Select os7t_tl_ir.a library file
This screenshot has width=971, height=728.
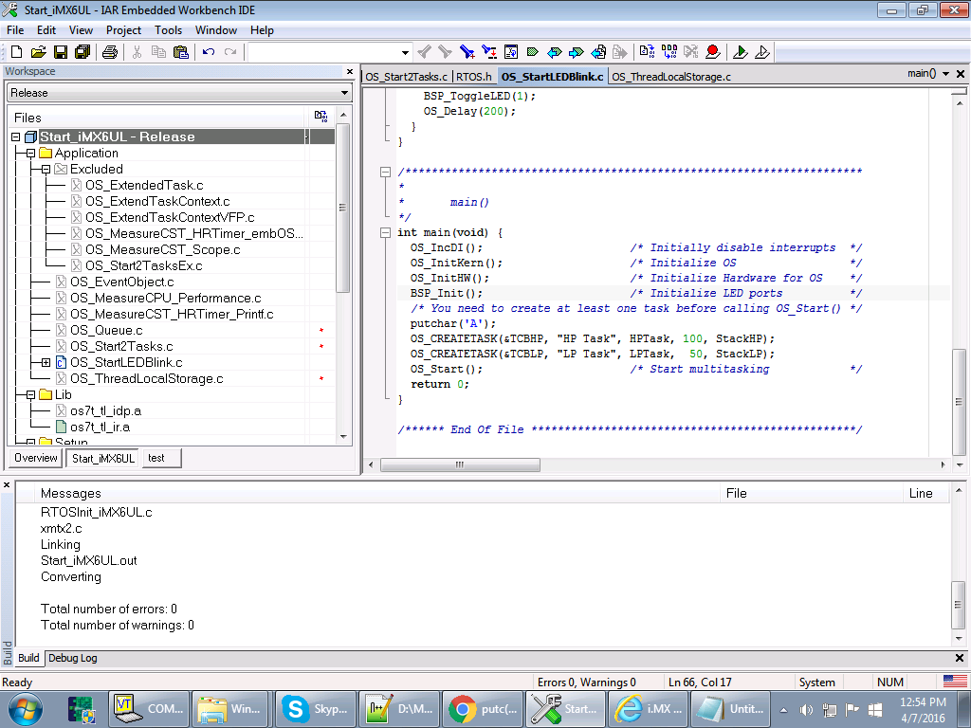(x=100, y=427)
